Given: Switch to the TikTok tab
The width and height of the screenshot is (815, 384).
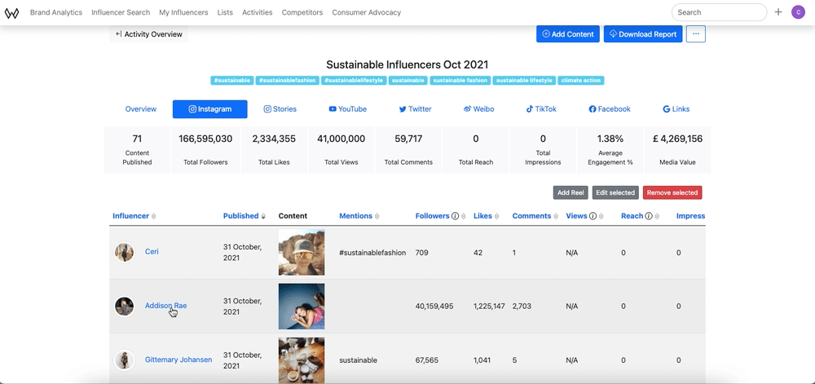Looking at the screenshot, I should click(x=541, y=109).
